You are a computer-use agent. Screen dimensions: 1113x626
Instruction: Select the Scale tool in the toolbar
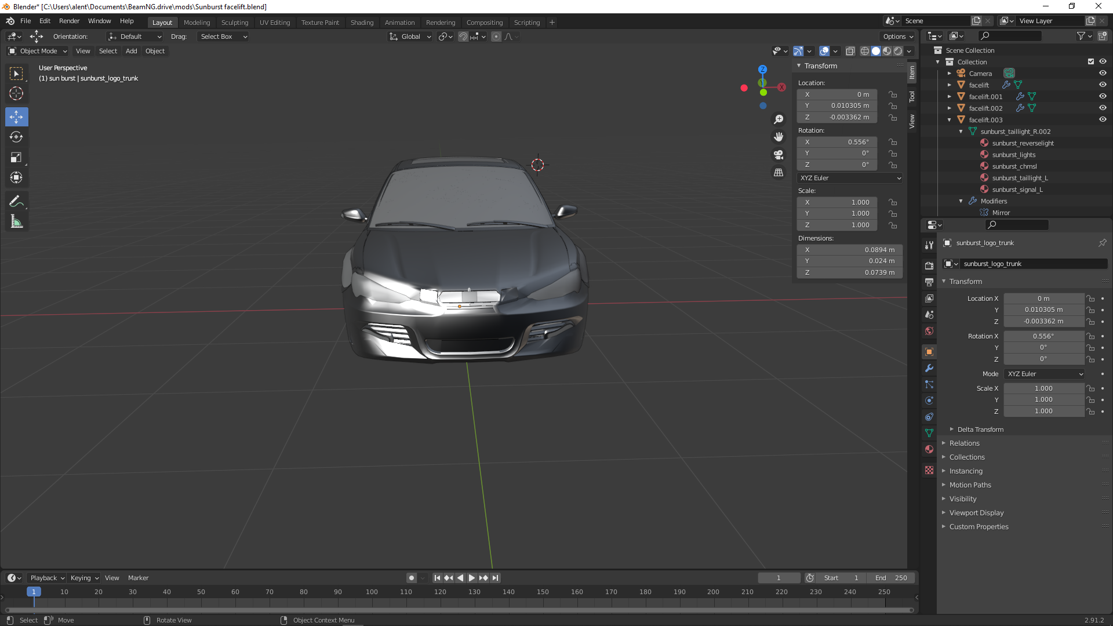tap(16, 158)
